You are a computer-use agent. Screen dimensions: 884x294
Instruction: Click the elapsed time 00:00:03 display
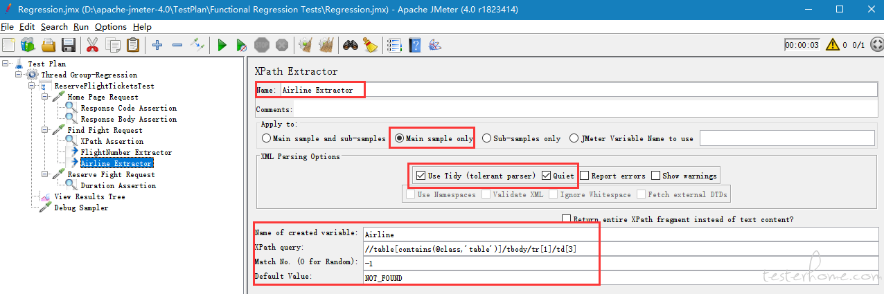(x=802, y=45)
